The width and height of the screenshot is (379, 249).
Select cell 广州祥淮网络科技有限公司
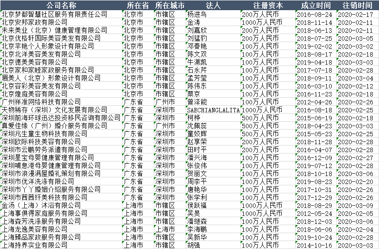pyautogui.click(x=61, y=102)
